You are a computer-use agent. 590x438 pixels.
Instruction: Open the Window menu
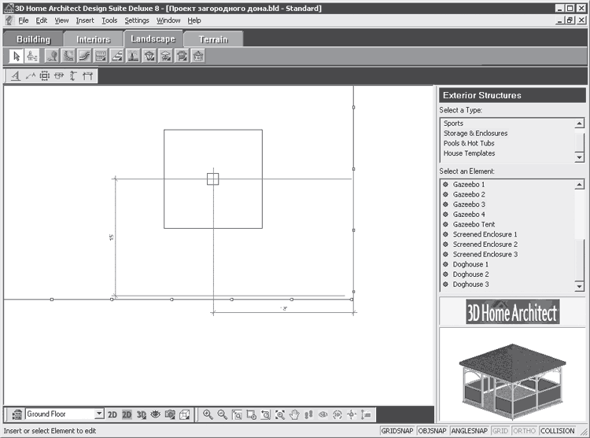(168, 20)
